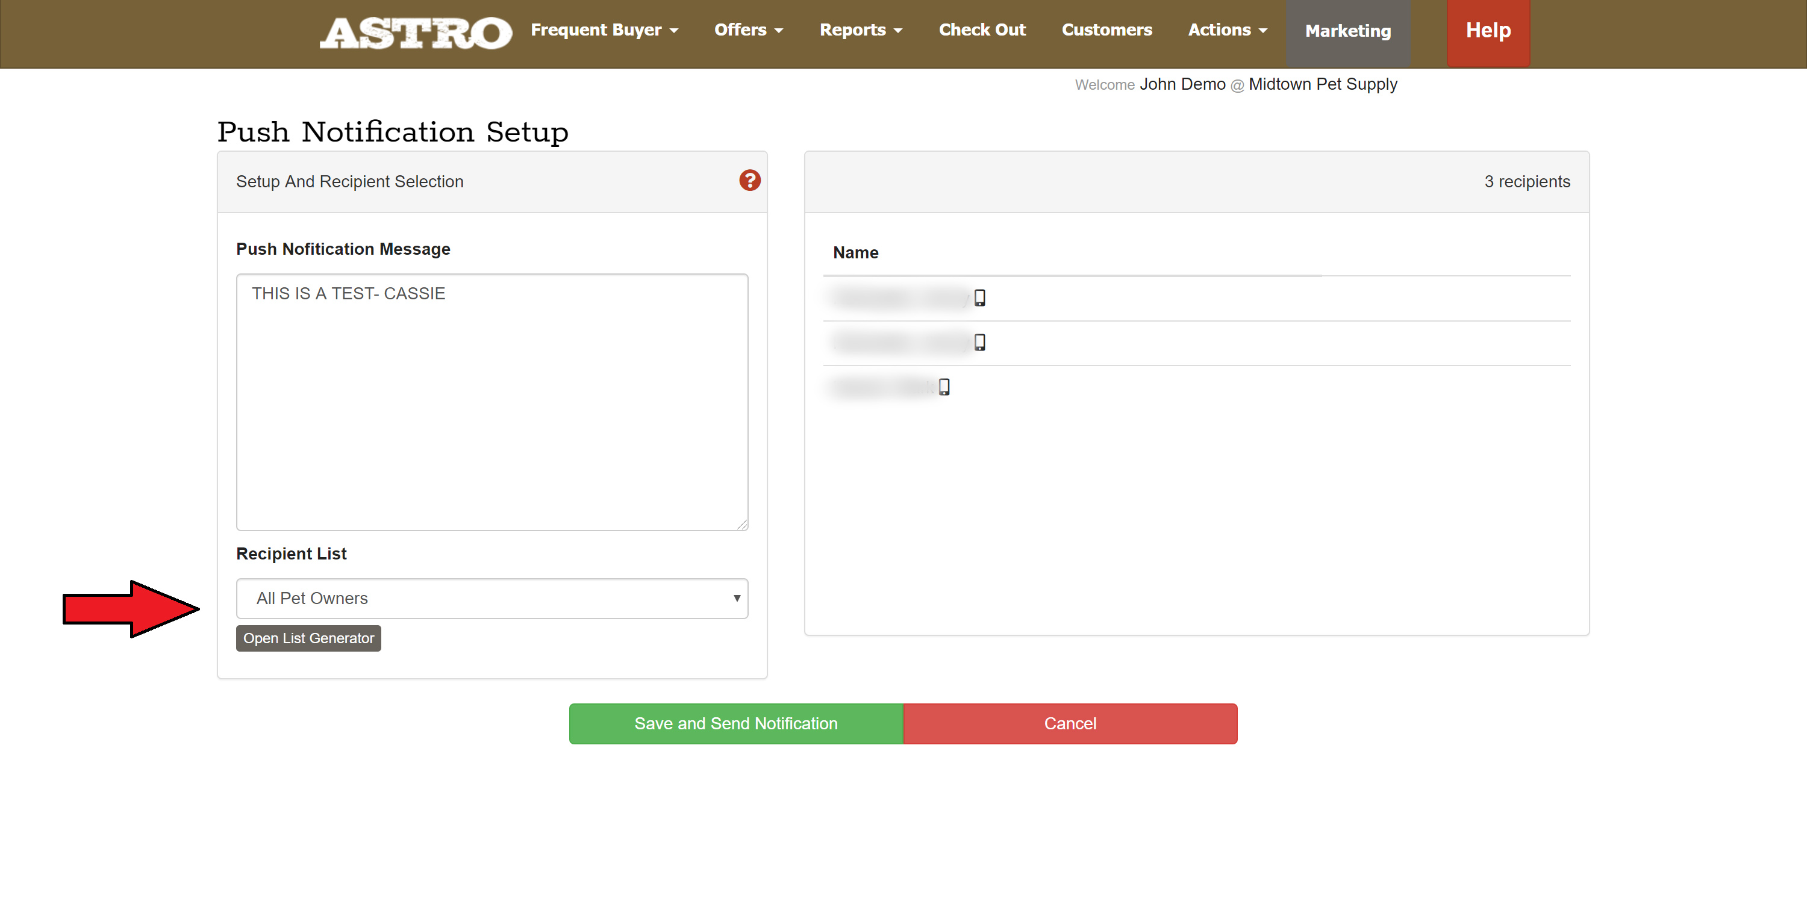Expand the Offers dropdown menu
This screenshot has height=916, width=1807.
coord(747,30)
